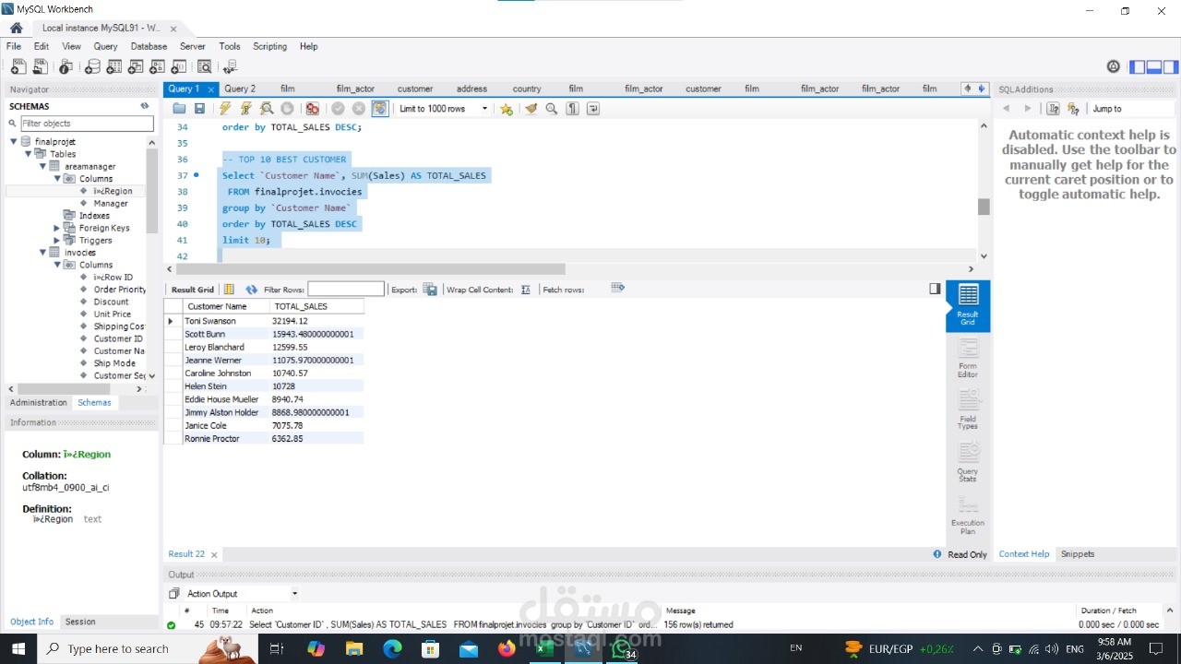Switch to the Administration tab
1181x664 pixels.
(x=39, y=403)
